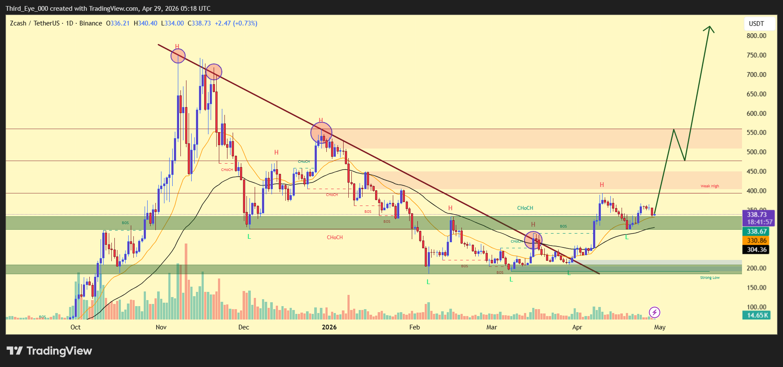
Task: Click the purple lightning bolt icon
Action: (654, 312)
